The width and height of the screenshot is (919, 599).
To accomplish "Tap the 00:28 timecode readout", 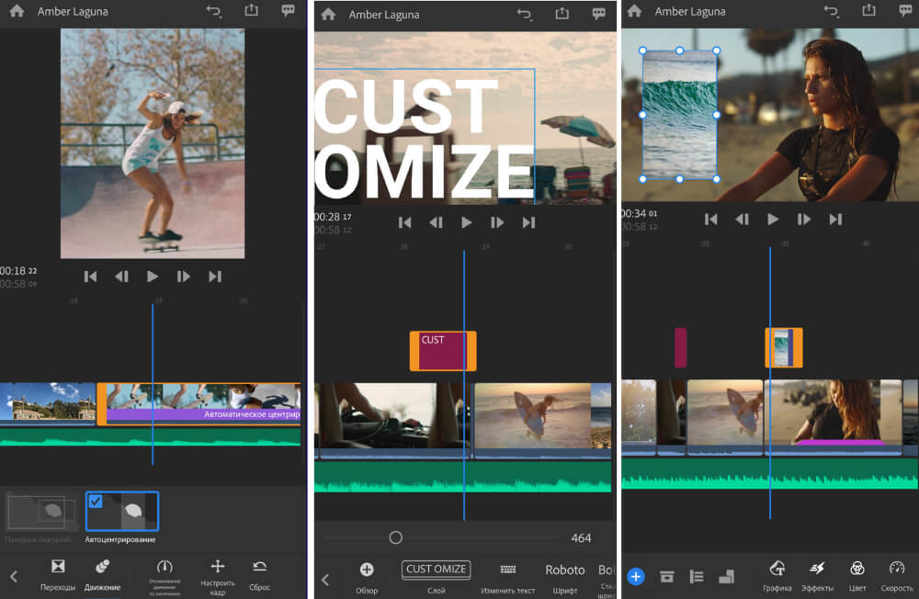I will coord(333,217).
